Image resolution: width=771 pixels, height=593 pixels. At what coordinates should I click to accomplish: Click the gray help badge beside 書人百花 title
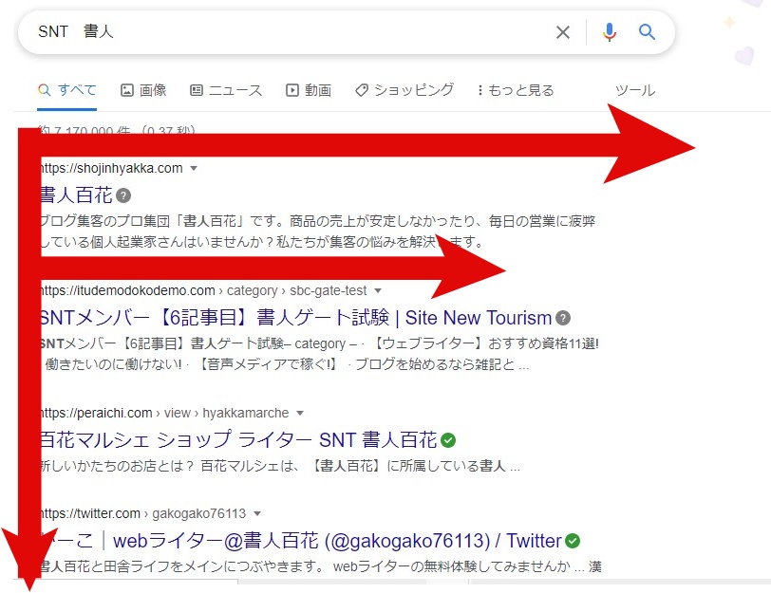click(x=123, y=195)
